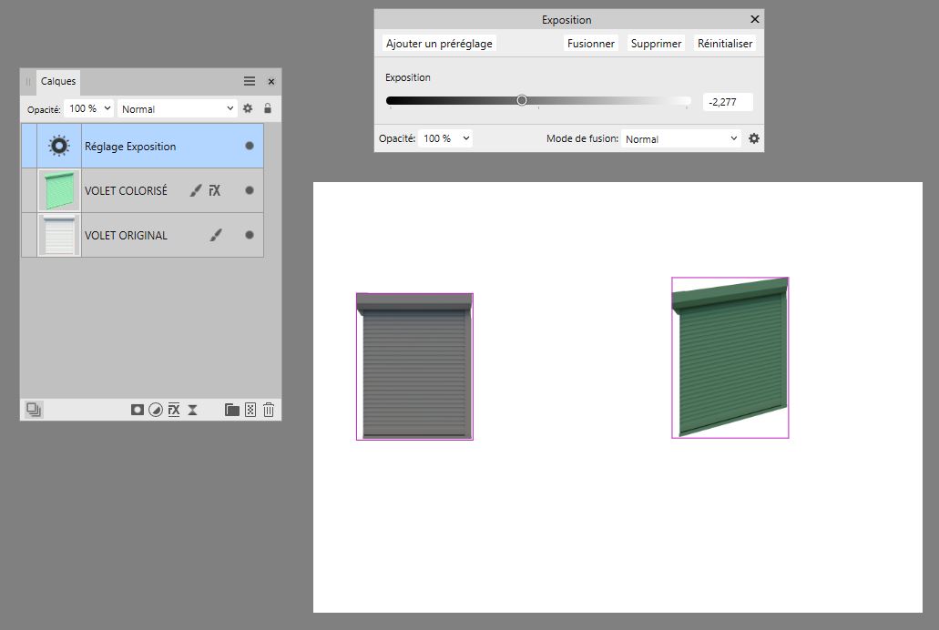Toggle visibility of VOLET COLORISÉ layer
Viewport: 939px width, 630px height.
pos(250,191)
